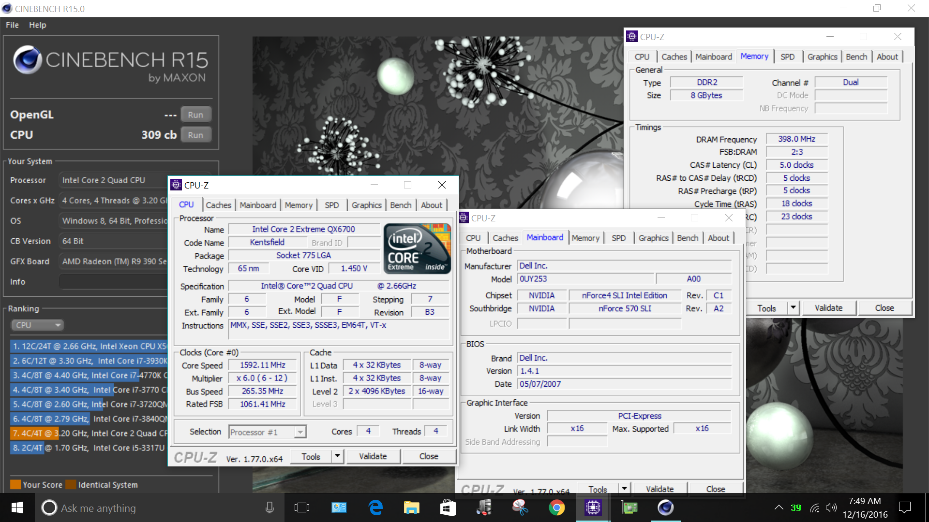Click the Info input field in Cinebench
The height and width of the screenshot is (522, 929).
pos(114,281)
